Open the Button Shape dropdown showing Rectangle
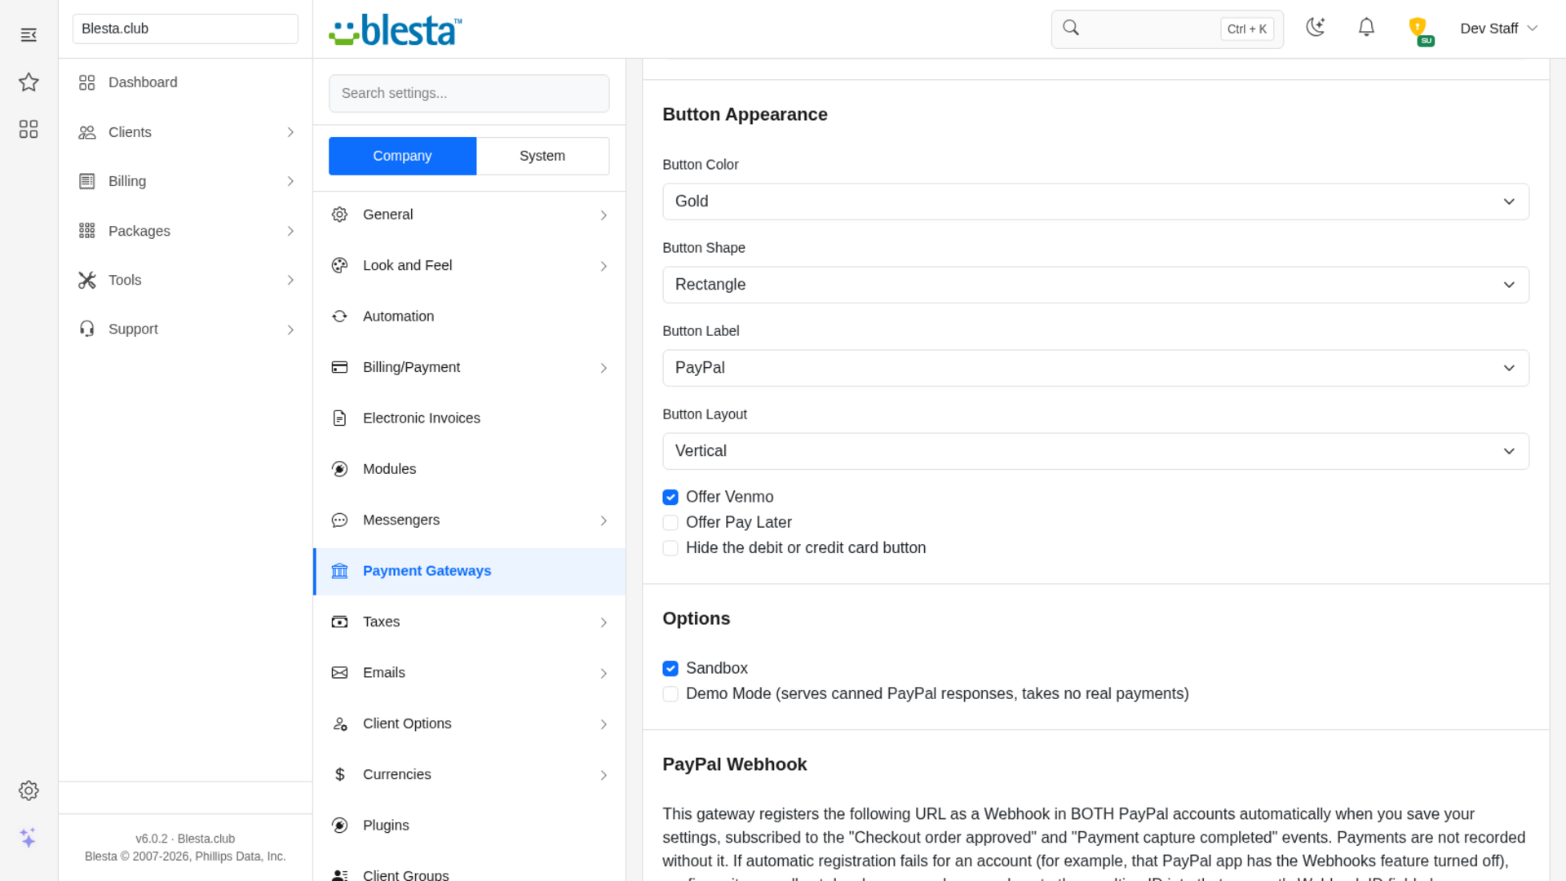 pyautogui.click(x=1095, y=285)
